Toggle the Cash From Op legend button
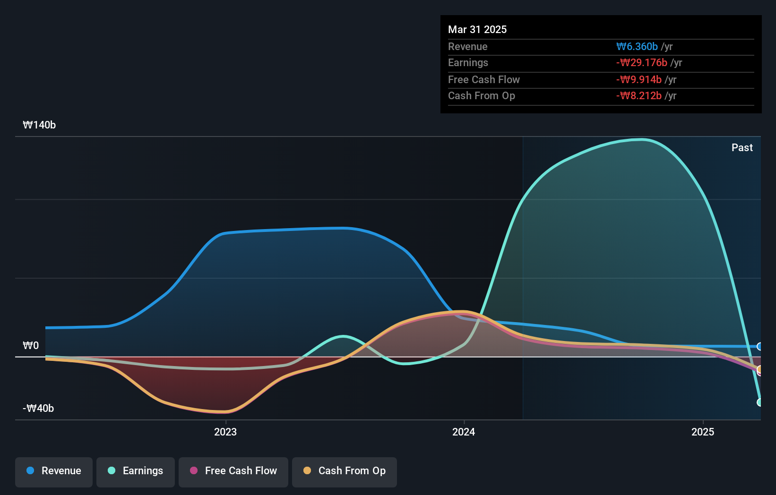Screen dimensions: 776x495 (345, 472)
